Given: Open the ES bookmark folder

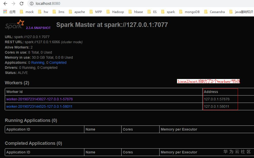Looking at the screenshot, I should point(152,12).
